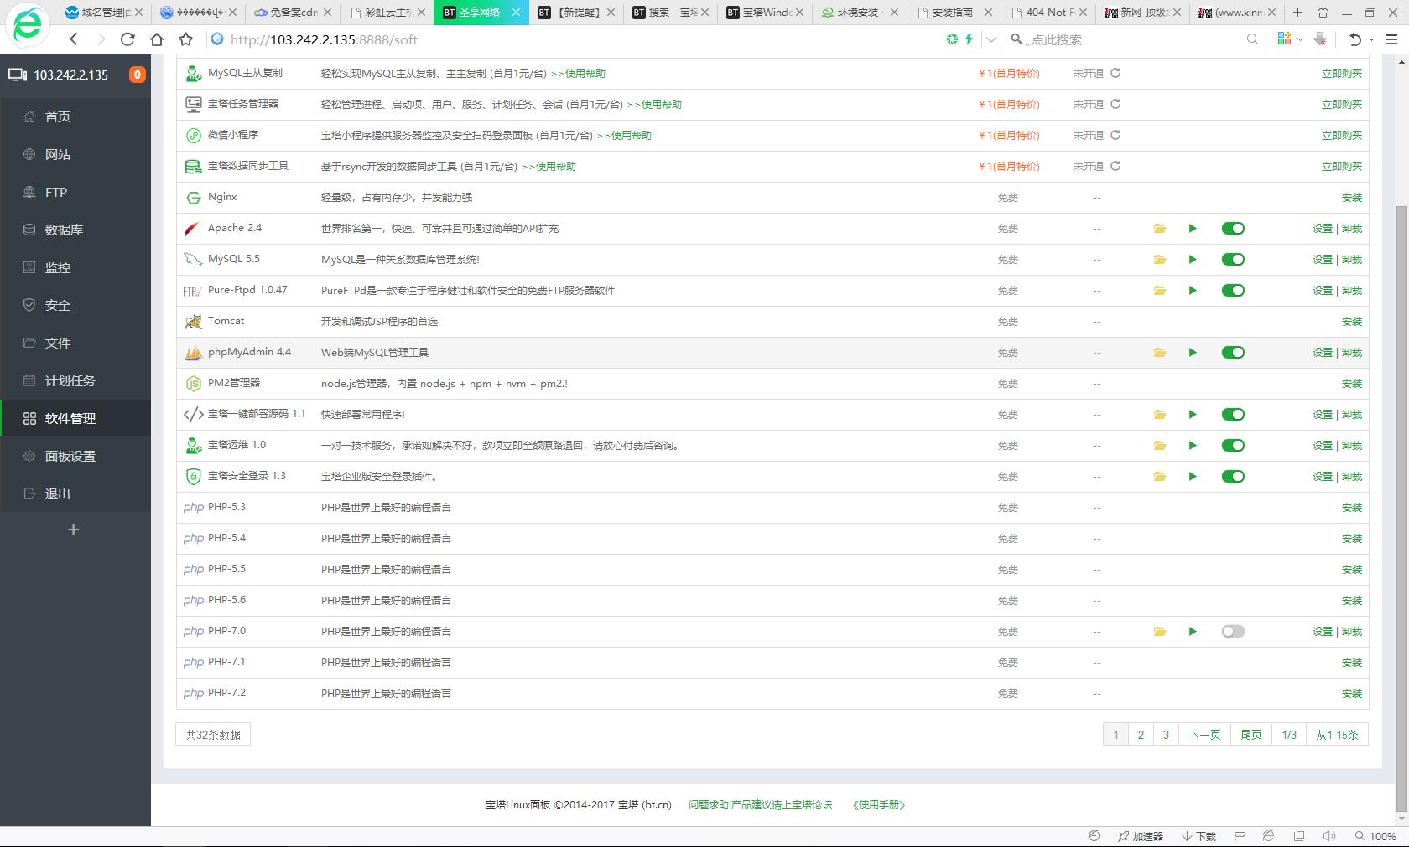This screenshot has width=1409, height=847.
Task: Open the FTP sidebar menu
Action: pos(75,192)
